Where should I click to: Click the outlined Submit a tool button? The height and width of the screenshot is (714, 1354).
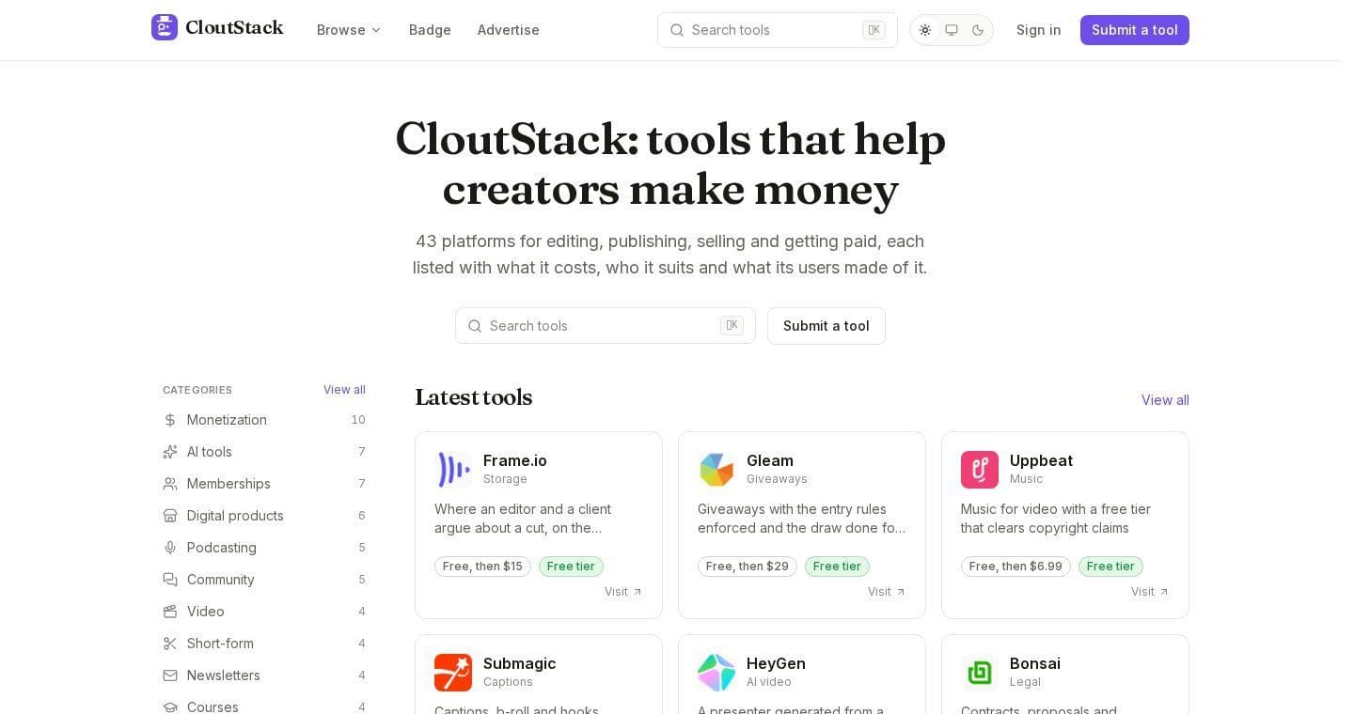pos(827,326)
